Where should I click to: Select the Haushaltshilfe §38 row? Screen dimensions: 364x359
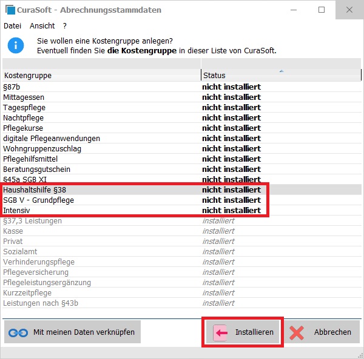(182, 189)
